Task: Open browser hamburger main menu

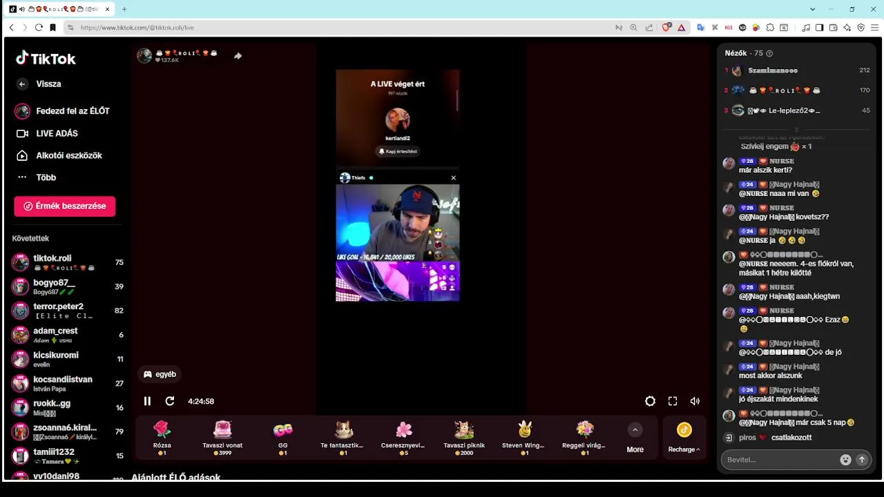Action: pos(875,28)
